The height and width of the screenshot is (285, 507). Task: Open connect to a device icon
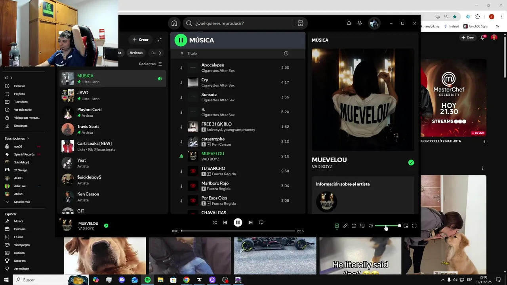(362, 226)
